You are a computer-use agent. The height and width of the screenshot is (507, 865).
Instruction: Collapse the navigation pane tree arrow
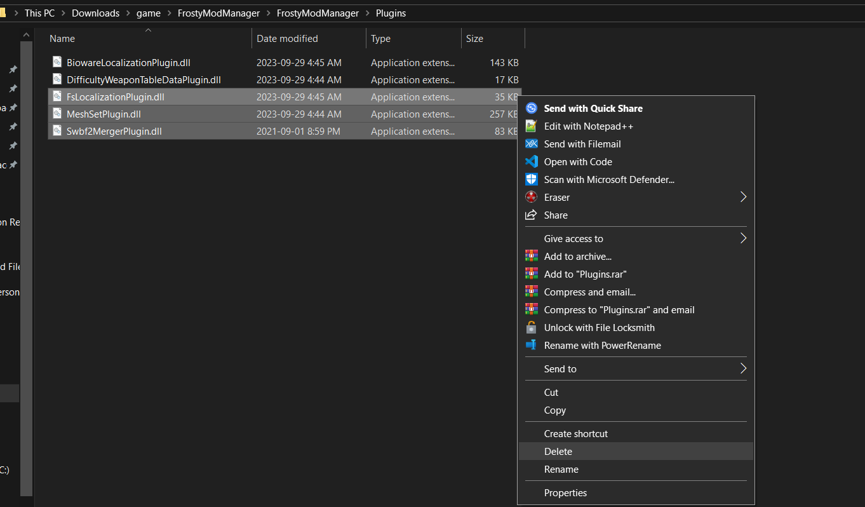coord(26,34)
